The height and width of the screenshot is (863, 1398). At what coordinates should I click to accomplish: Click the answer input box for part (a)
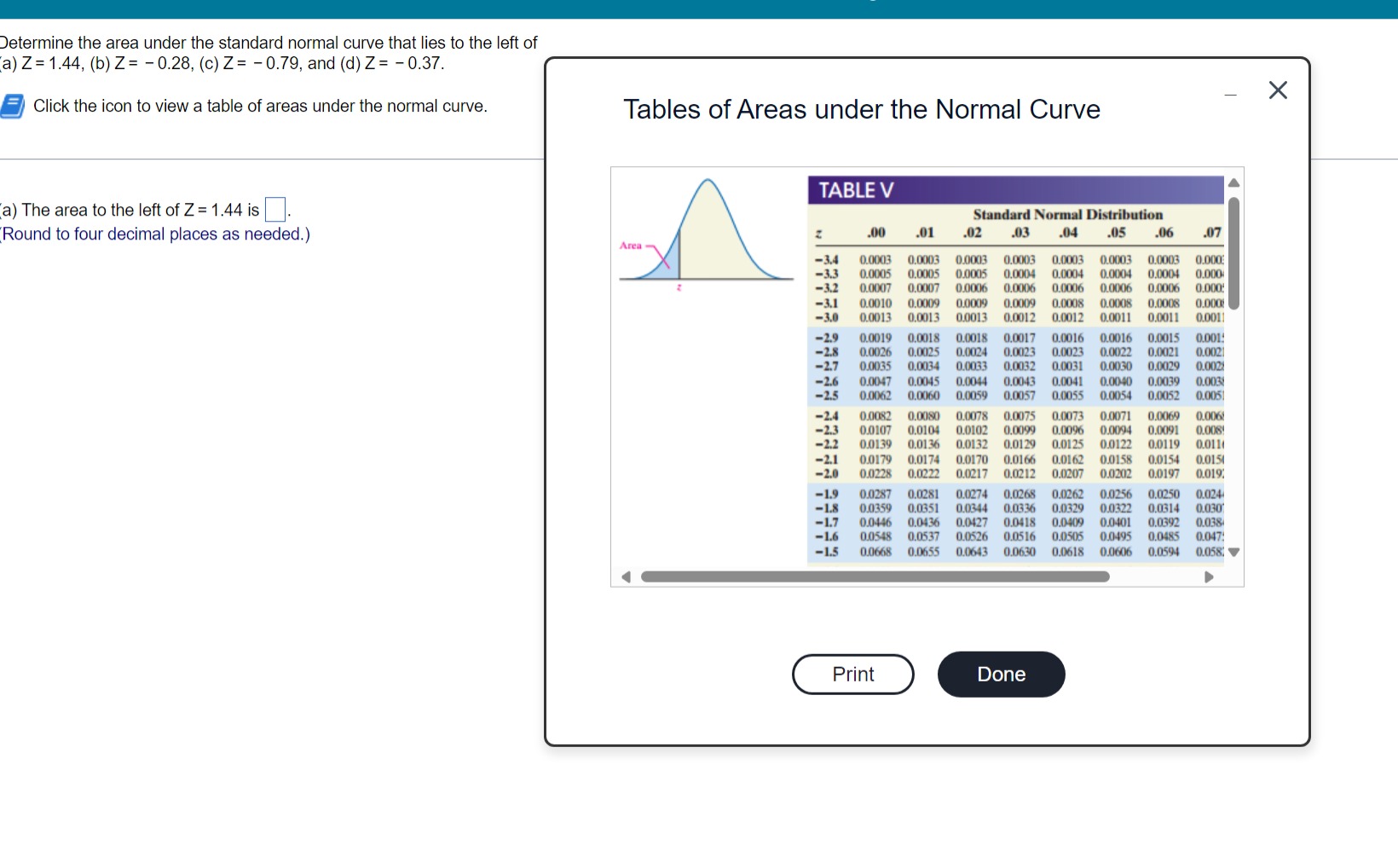(x=274, y=209)
